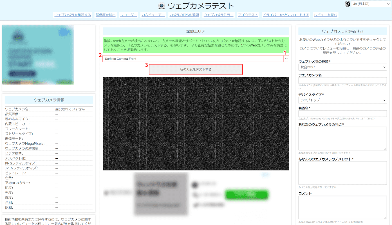
Task: Click the Surface Camera Front camera selector
Action: 193,59
